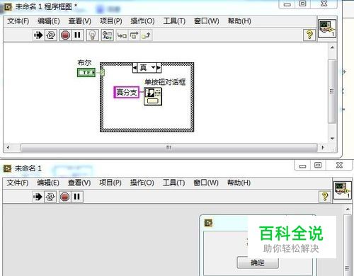Click the block diagram horizontal scrollbar thumb

[x=169, y=148]
